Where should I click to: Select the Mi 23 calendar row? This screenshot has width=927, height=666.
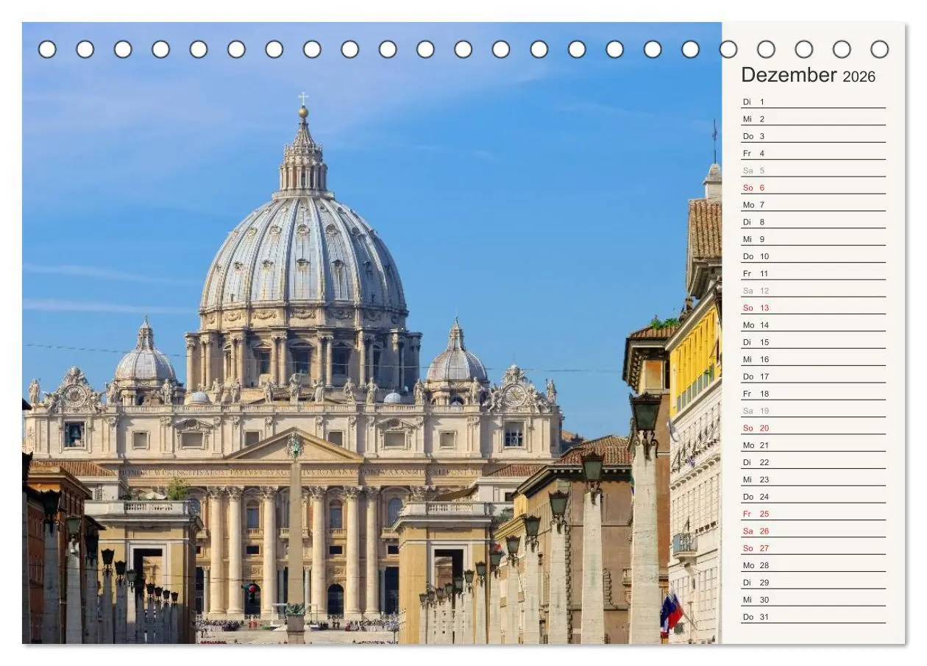[x=813, y=479]
